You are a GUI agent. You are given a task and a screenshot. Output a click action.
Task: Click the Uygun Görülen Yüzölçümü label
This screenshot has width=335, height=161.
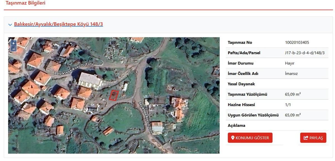(x=253, y=115)
